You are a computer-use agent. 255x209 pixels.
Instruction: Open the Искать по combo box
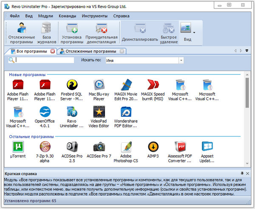181,60
